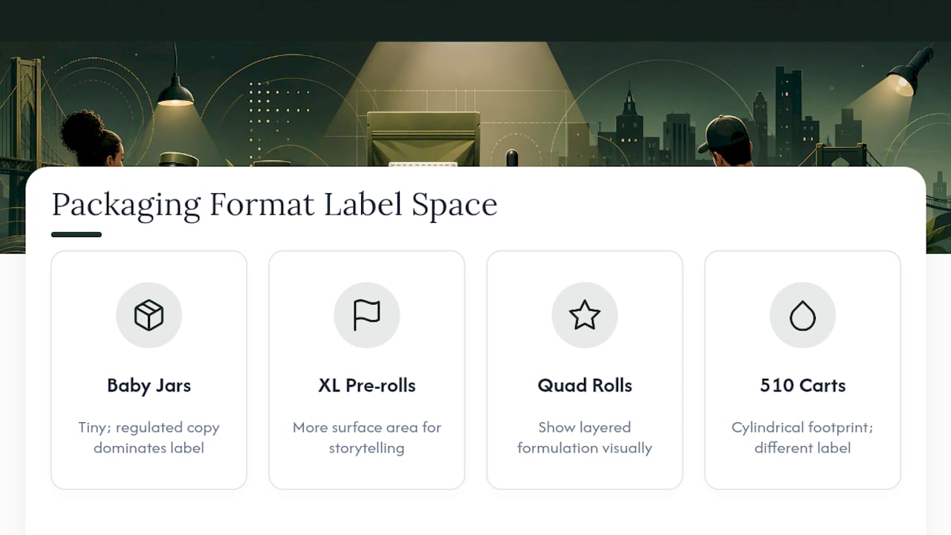
Task: Click the box icon above Baby Jars
Action: [x=149, y=316]
